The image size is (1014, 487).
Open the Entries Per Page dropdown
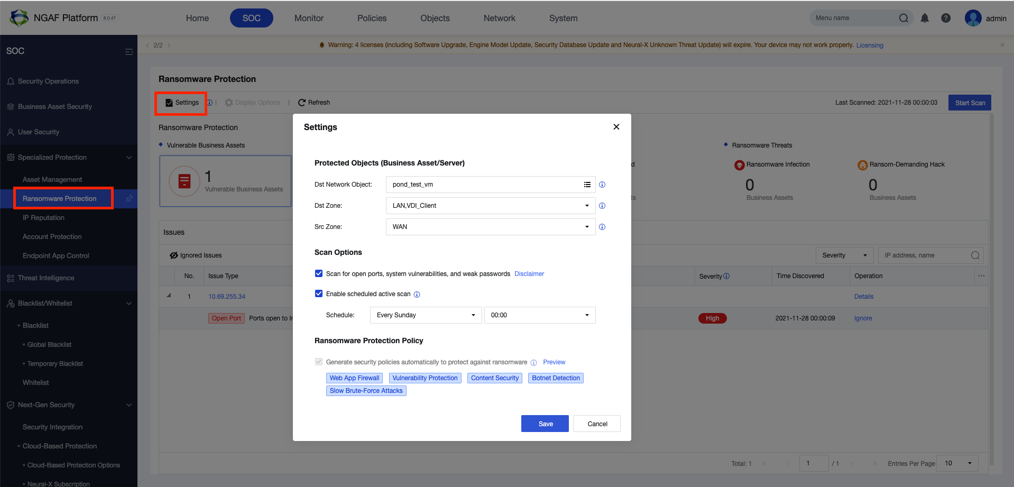click(x=957, y=463)
